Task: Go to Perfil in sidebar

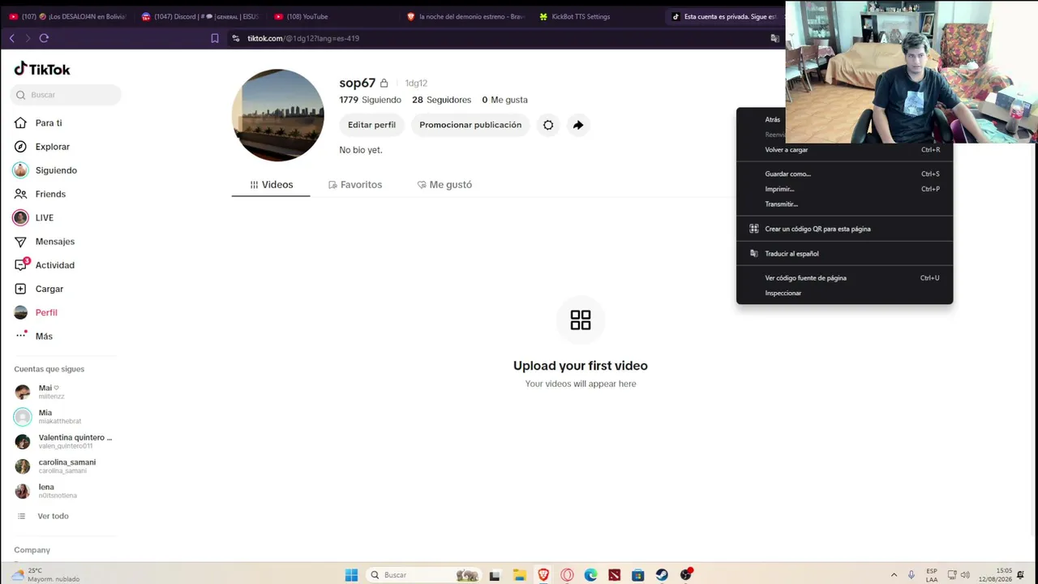Action: pos(46,312)
